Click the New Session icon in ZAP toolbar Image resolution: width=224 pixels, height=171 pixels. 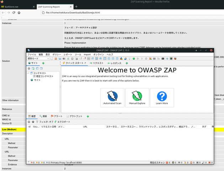coord(52,59)
